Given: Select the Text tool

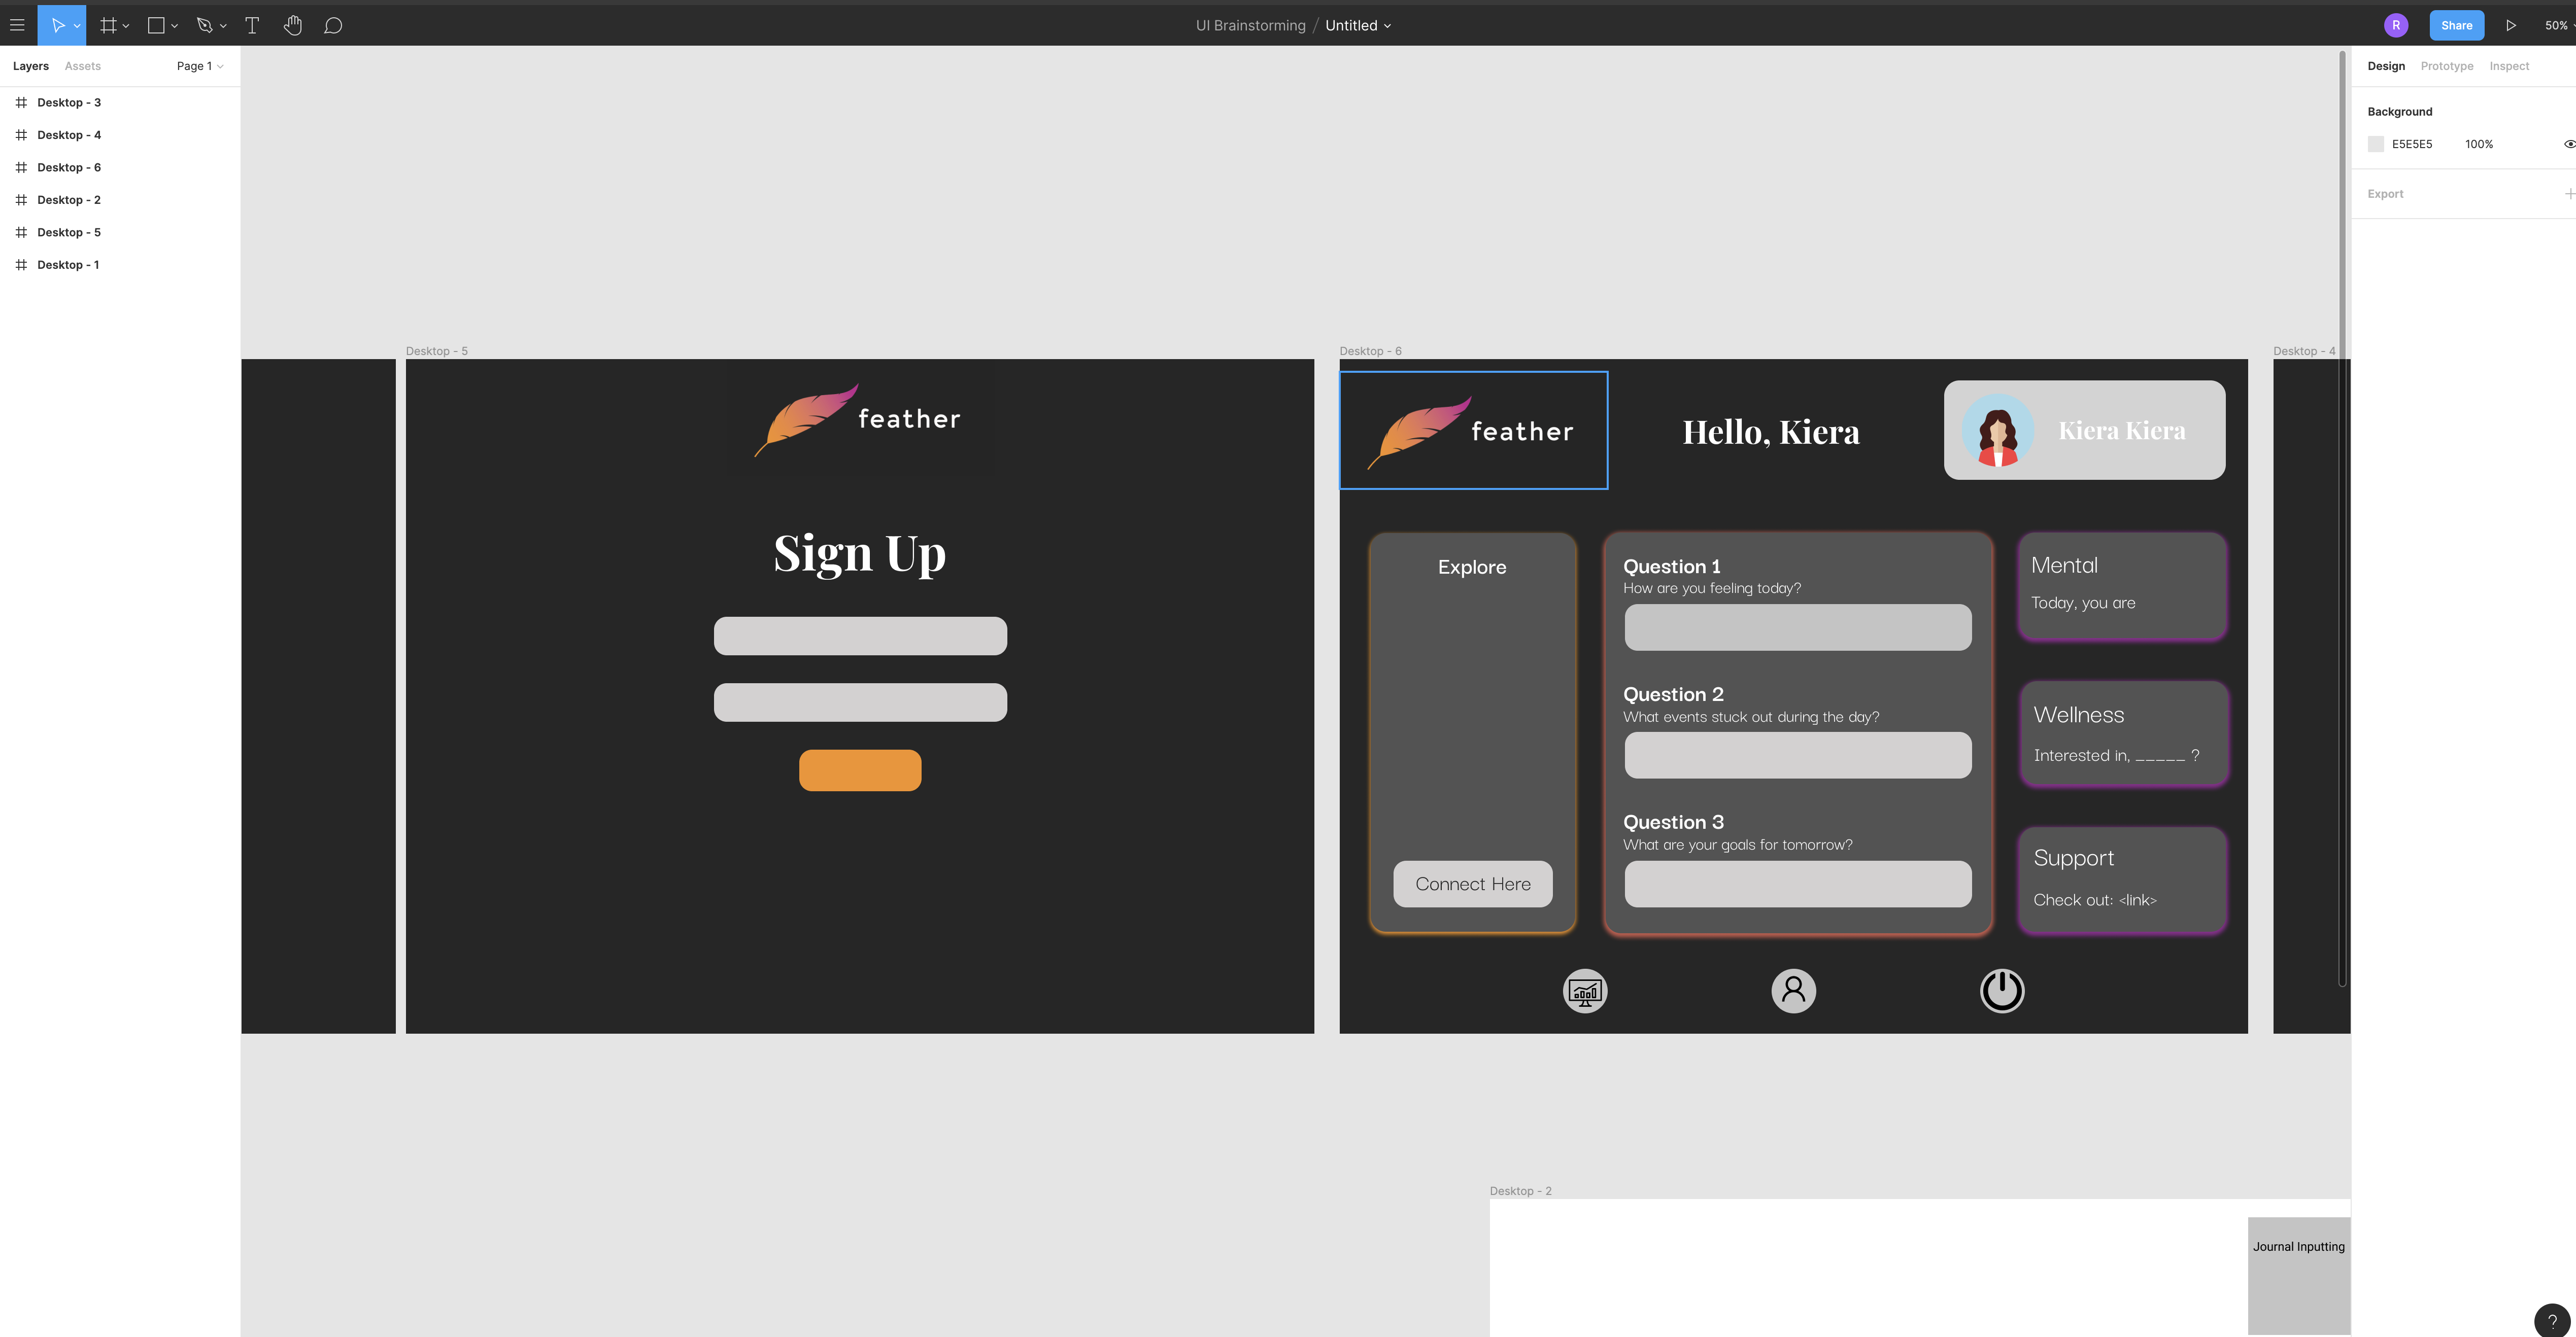Looking at the screenshot, I should point(252,25).
